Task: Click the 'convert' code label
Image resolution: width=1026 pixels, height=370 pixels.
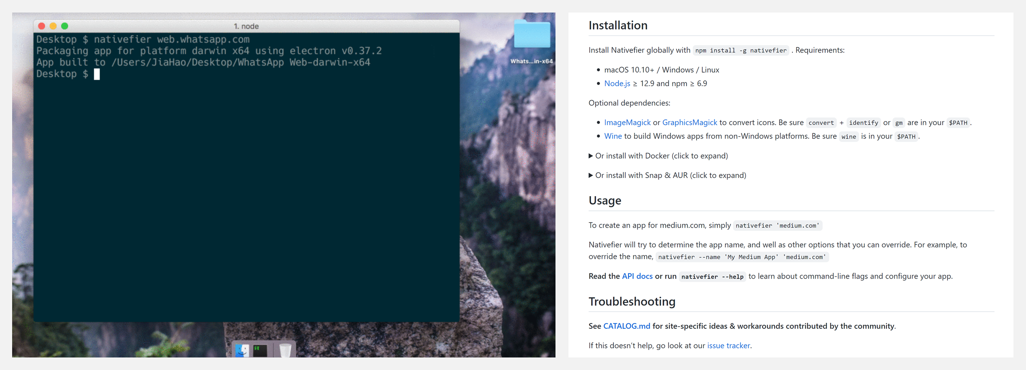Action: point(821,123)
